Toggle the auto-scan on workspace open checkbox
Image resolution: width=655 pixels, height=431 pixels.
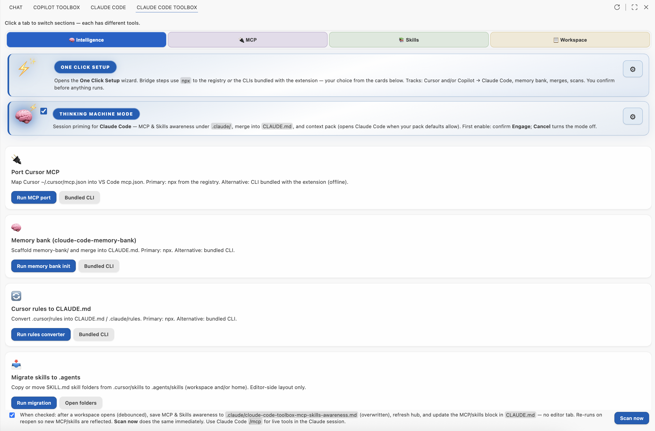click(x=12, y=415)
